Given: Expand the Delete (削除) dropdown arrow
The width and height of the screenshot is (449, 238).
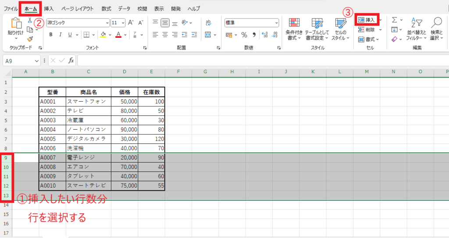Looking at the screenshot, I should pyautogui.click(x=381, y=30).
